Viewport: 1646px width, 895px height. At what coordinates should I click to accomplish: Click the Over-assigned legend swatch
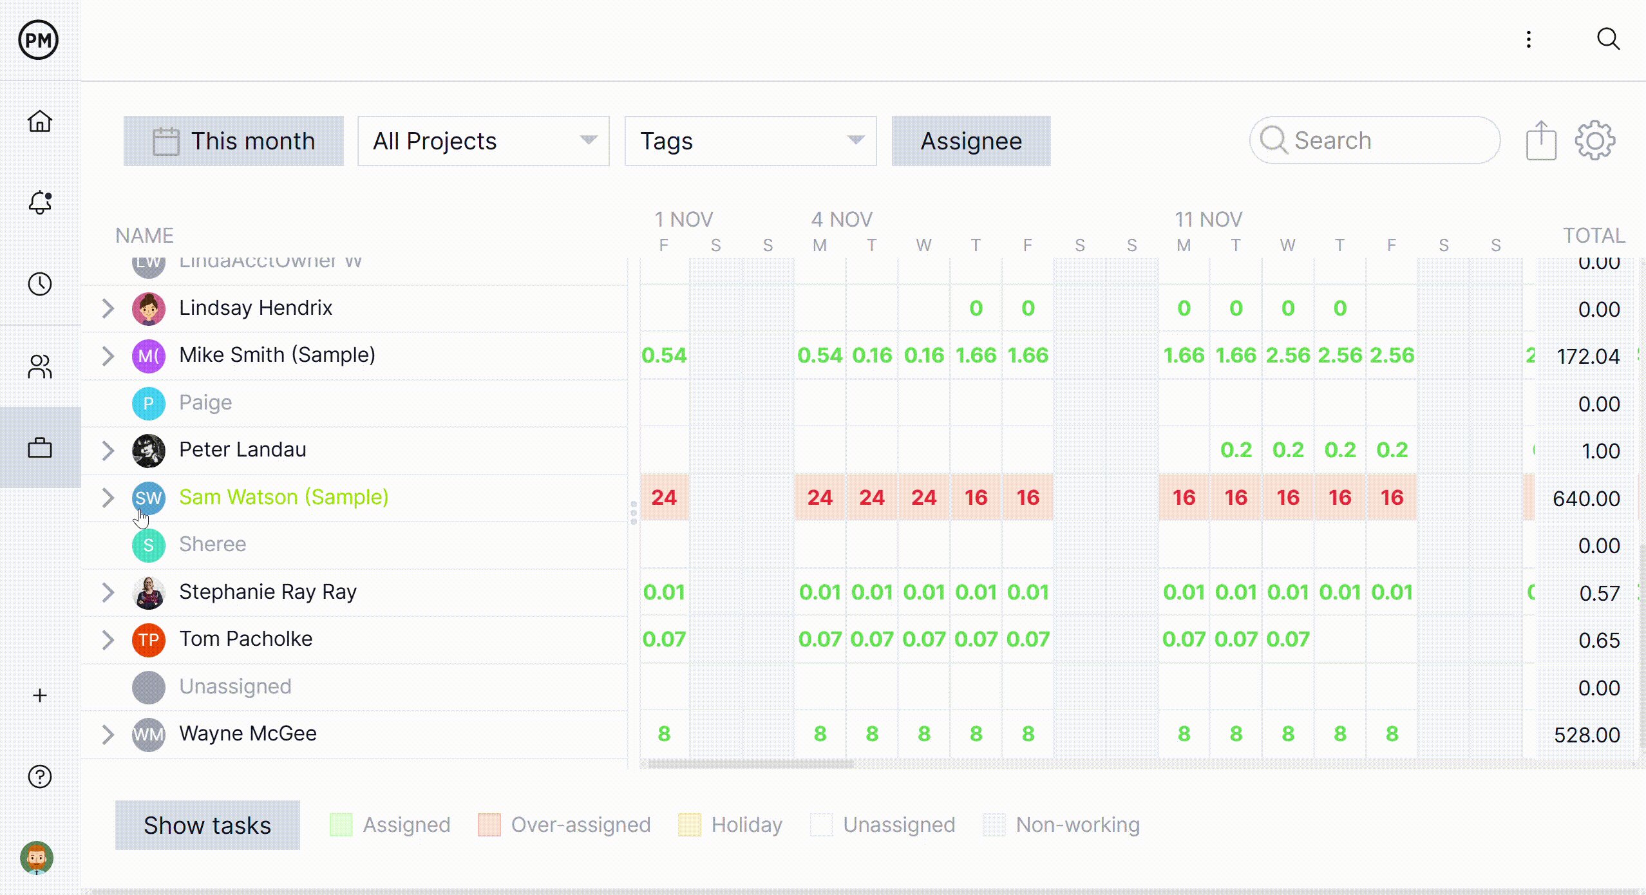coord(489,824)
